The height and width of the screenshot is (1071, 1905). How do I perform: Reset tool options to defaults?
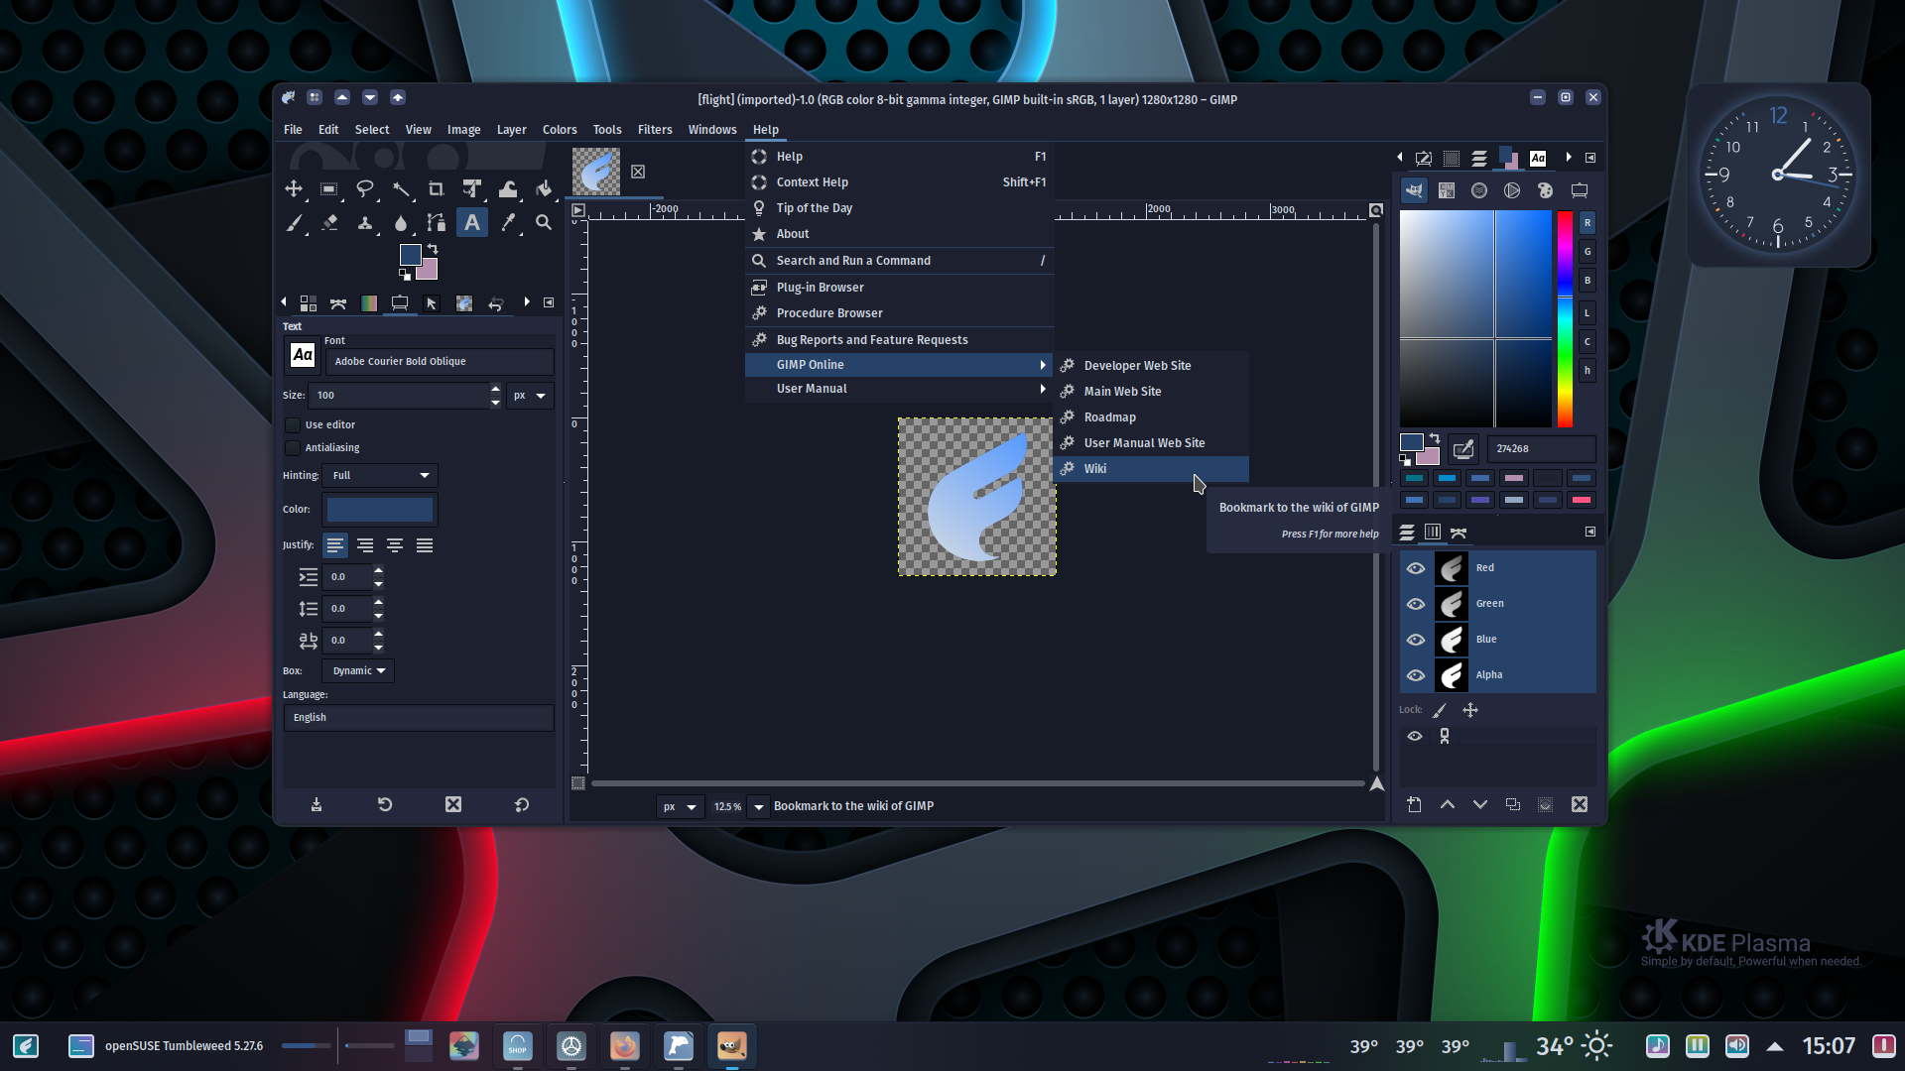522,805
